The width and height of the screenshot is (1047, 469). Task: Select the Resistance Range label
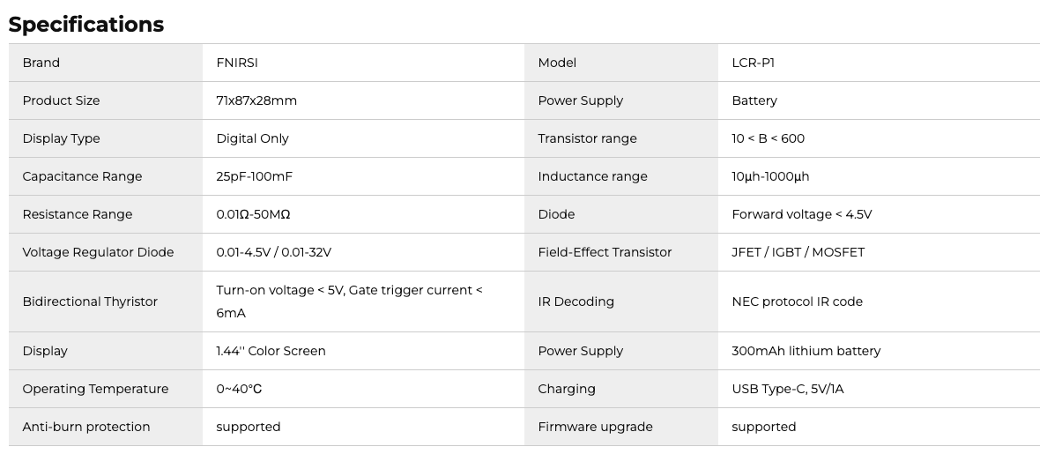point(78,214)
